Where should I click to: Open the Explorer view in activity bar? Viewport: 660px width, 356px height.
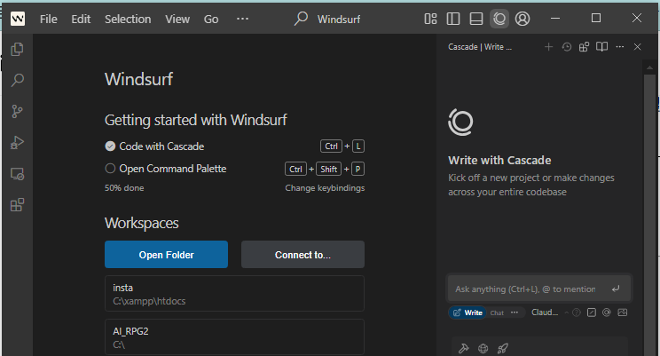click(17, 50)
